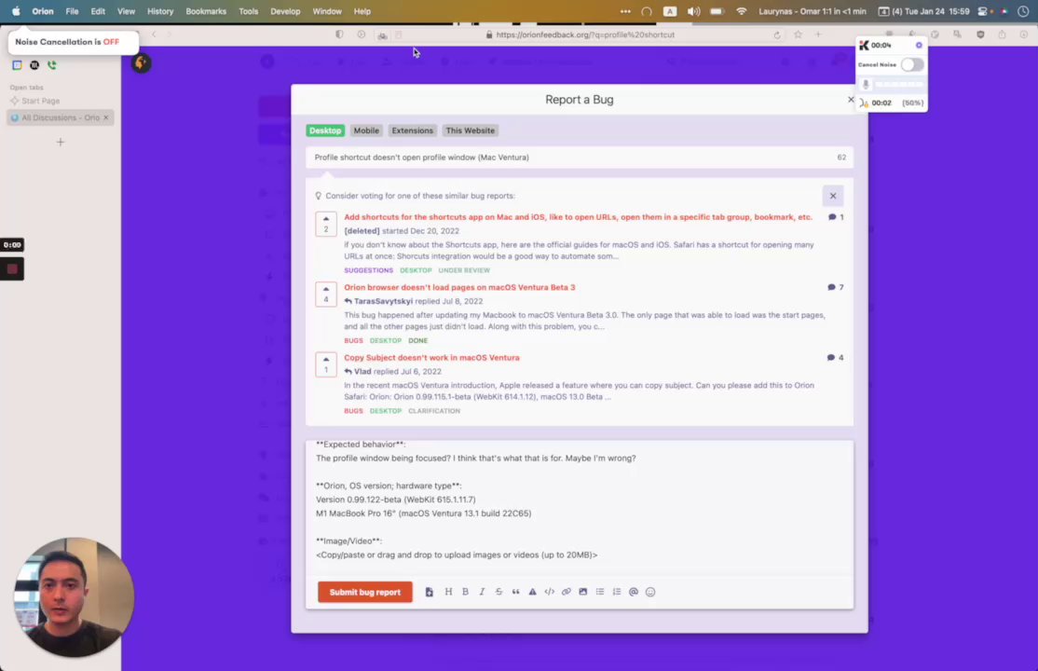Open the orange profile avatar icon
Screen dimensions: 1038x671
tap(141, 63)
